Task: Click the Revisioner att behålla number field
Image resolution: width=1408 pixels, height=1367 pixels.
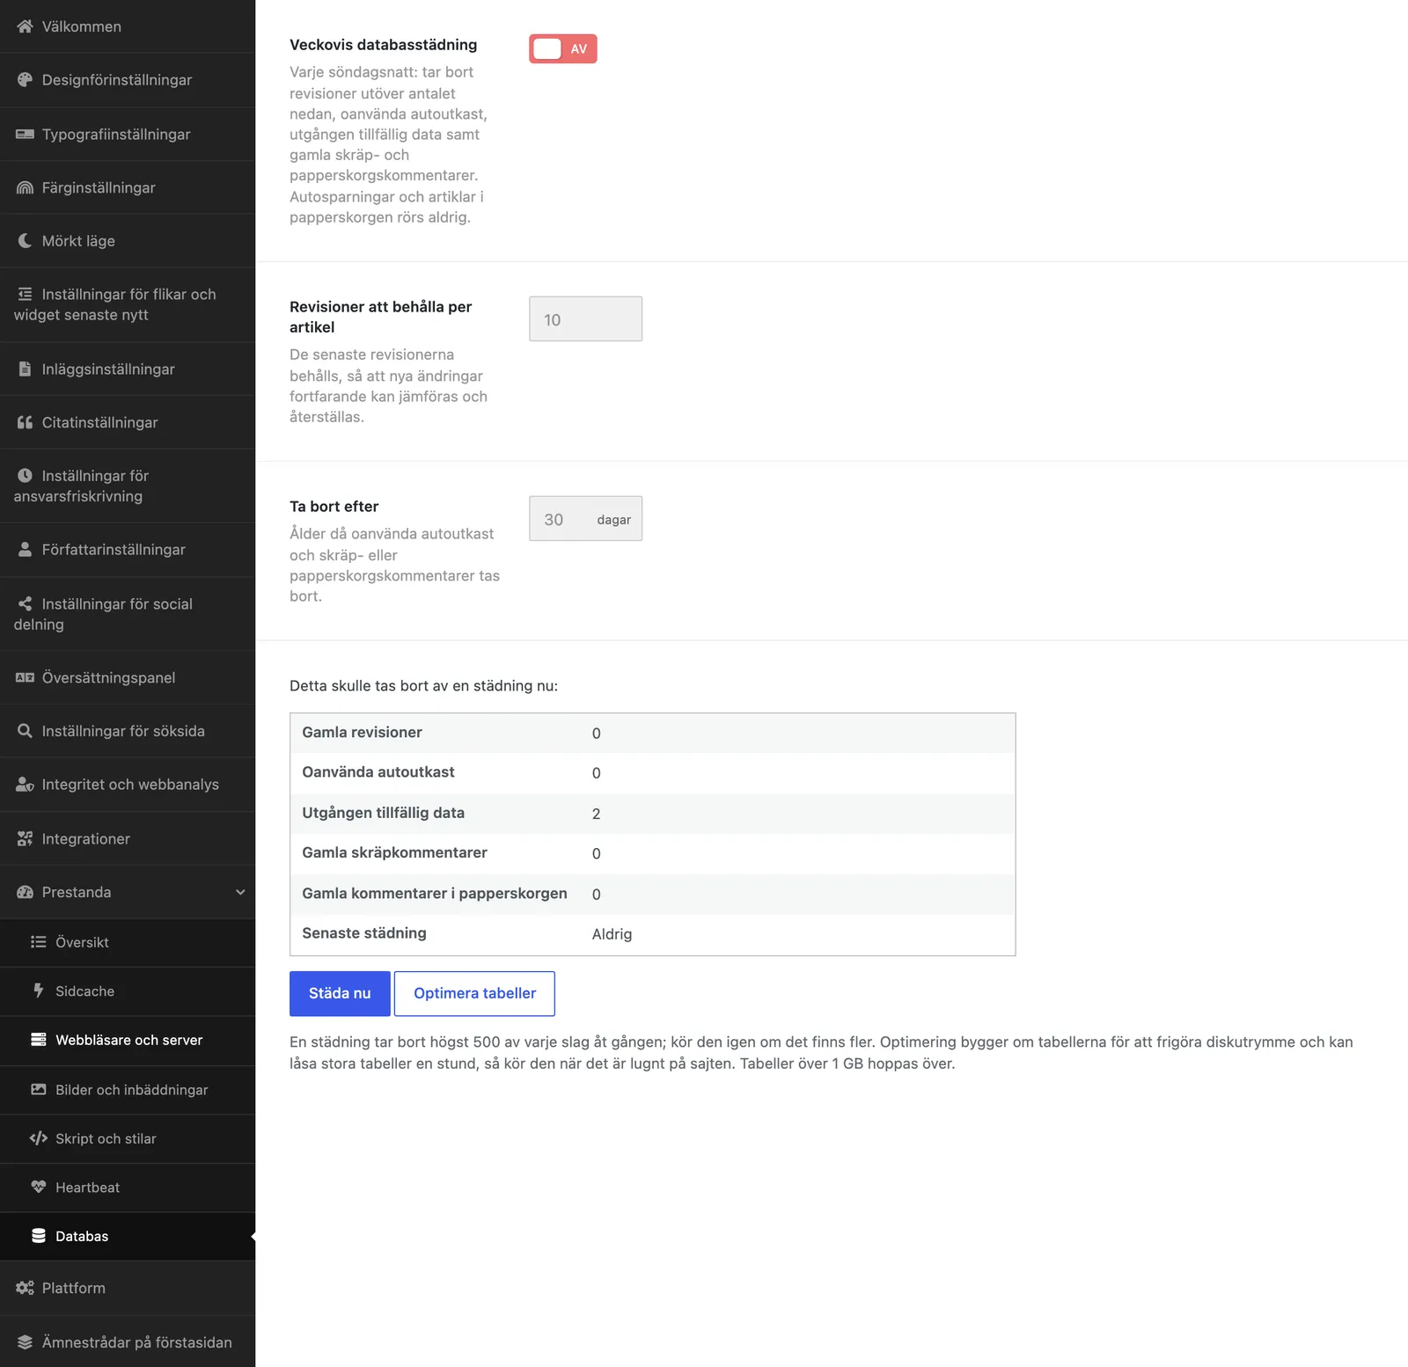Action: [x=585, y=319]
